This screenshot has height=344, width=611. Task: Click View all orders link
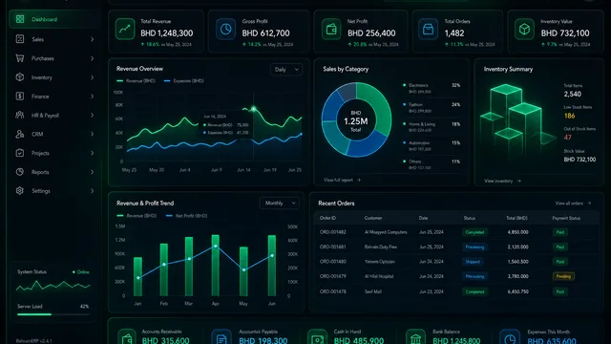coord(573,204)
